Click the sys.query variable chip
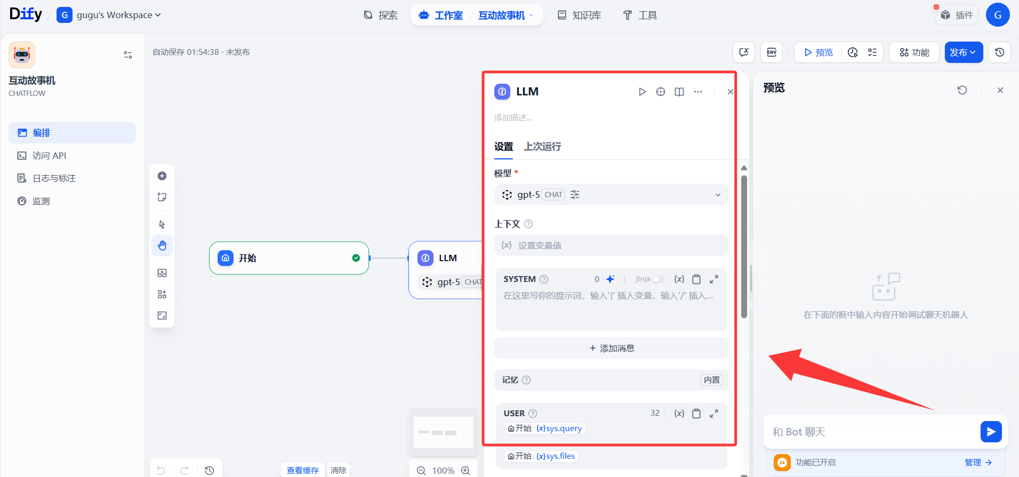1019x477 pixels. [x=544, y=429]
